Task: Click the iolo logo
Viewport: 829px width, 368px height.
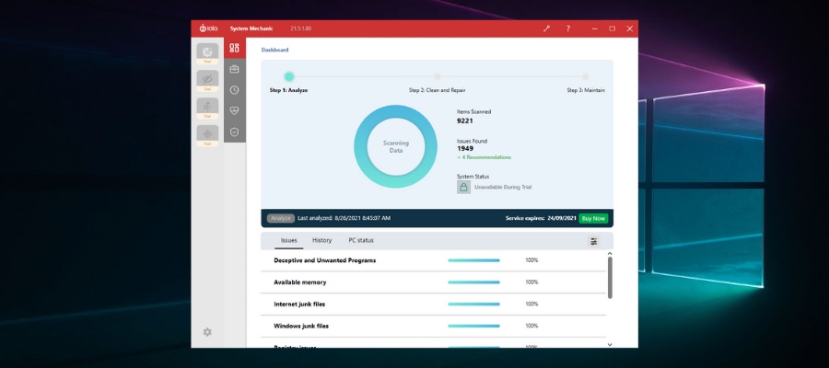Action: coord(208,29)
